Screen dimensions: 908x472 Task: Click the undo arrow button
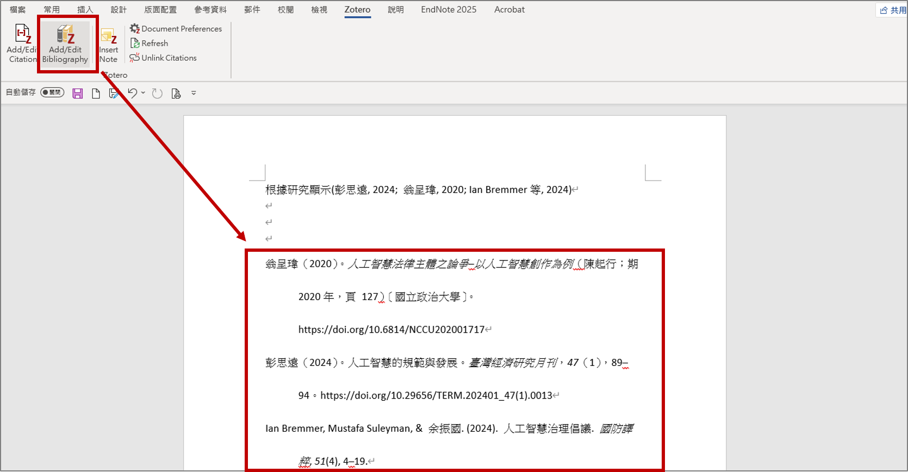pyautogui.click(x=132, y=94)
